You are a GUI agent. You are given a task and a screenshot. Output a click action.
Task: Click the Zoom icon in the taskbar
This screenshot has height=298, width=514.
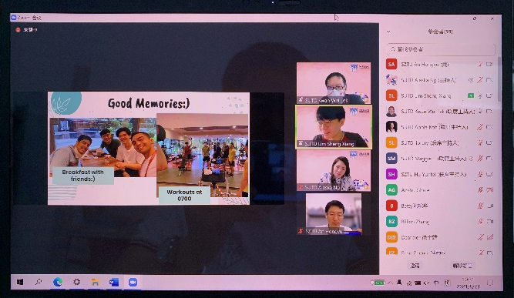coord(133,282)
